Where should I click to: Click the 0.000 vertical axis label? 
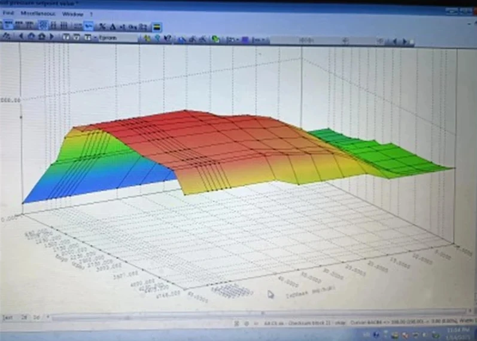(8, 219)
